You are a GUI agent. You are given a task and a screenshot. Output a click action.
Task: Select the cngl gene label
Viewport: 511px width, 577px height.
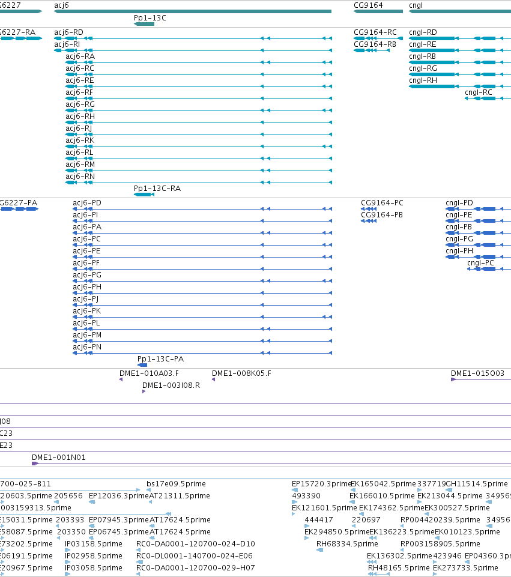click(416, 5)
